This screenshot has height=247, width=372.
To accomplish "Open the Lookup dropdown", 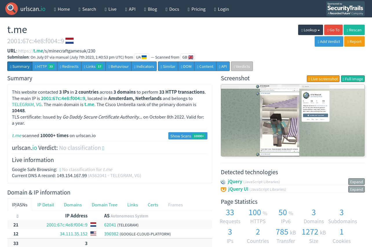I will (311, 30).
